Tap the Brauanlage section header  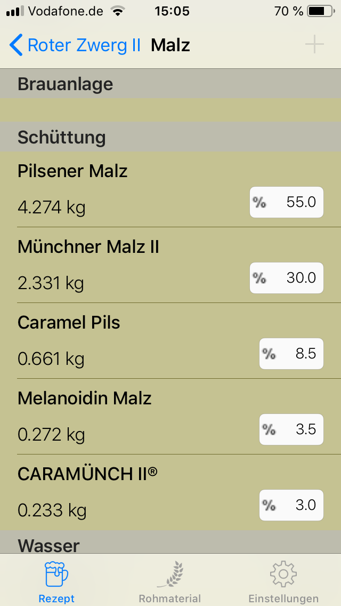pyautogui.click(x=170, y=84)
